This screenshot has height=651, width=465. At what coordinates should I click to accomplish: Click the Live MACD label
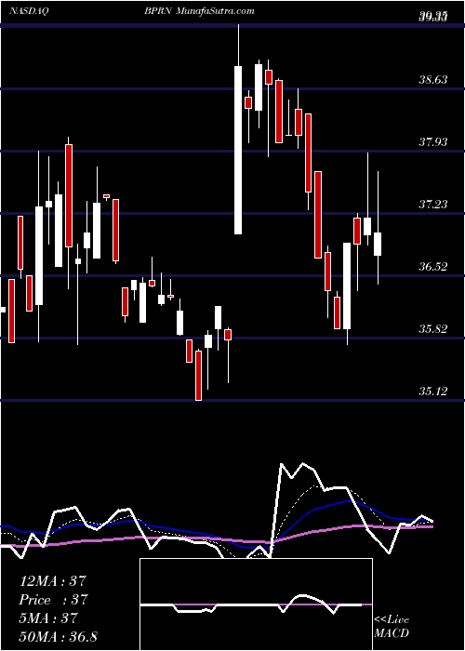click(392, 627)
